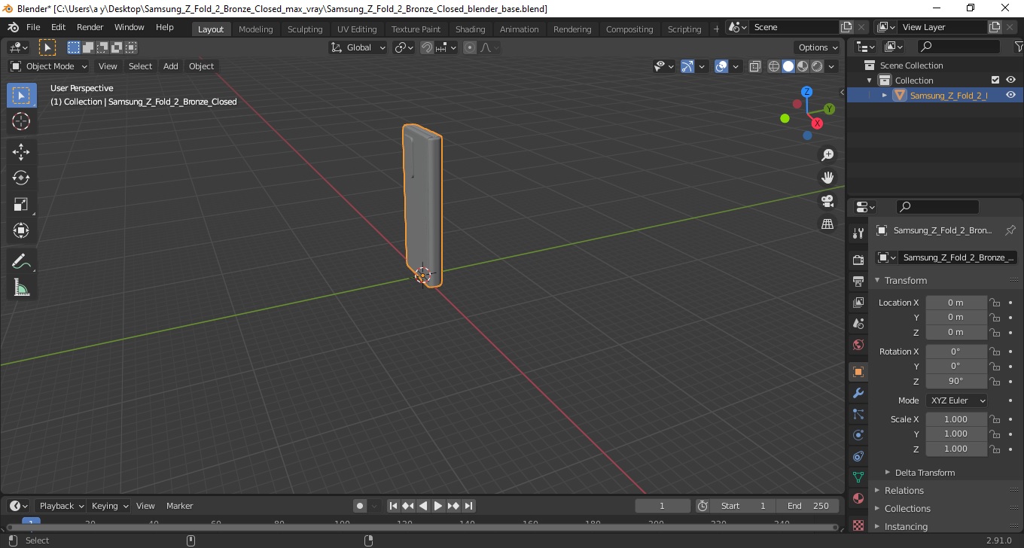Screen dimensions: 1024x548
Task: Open viewport shading options dropdown
Action: pyautogui.click(x=831, y=66)
